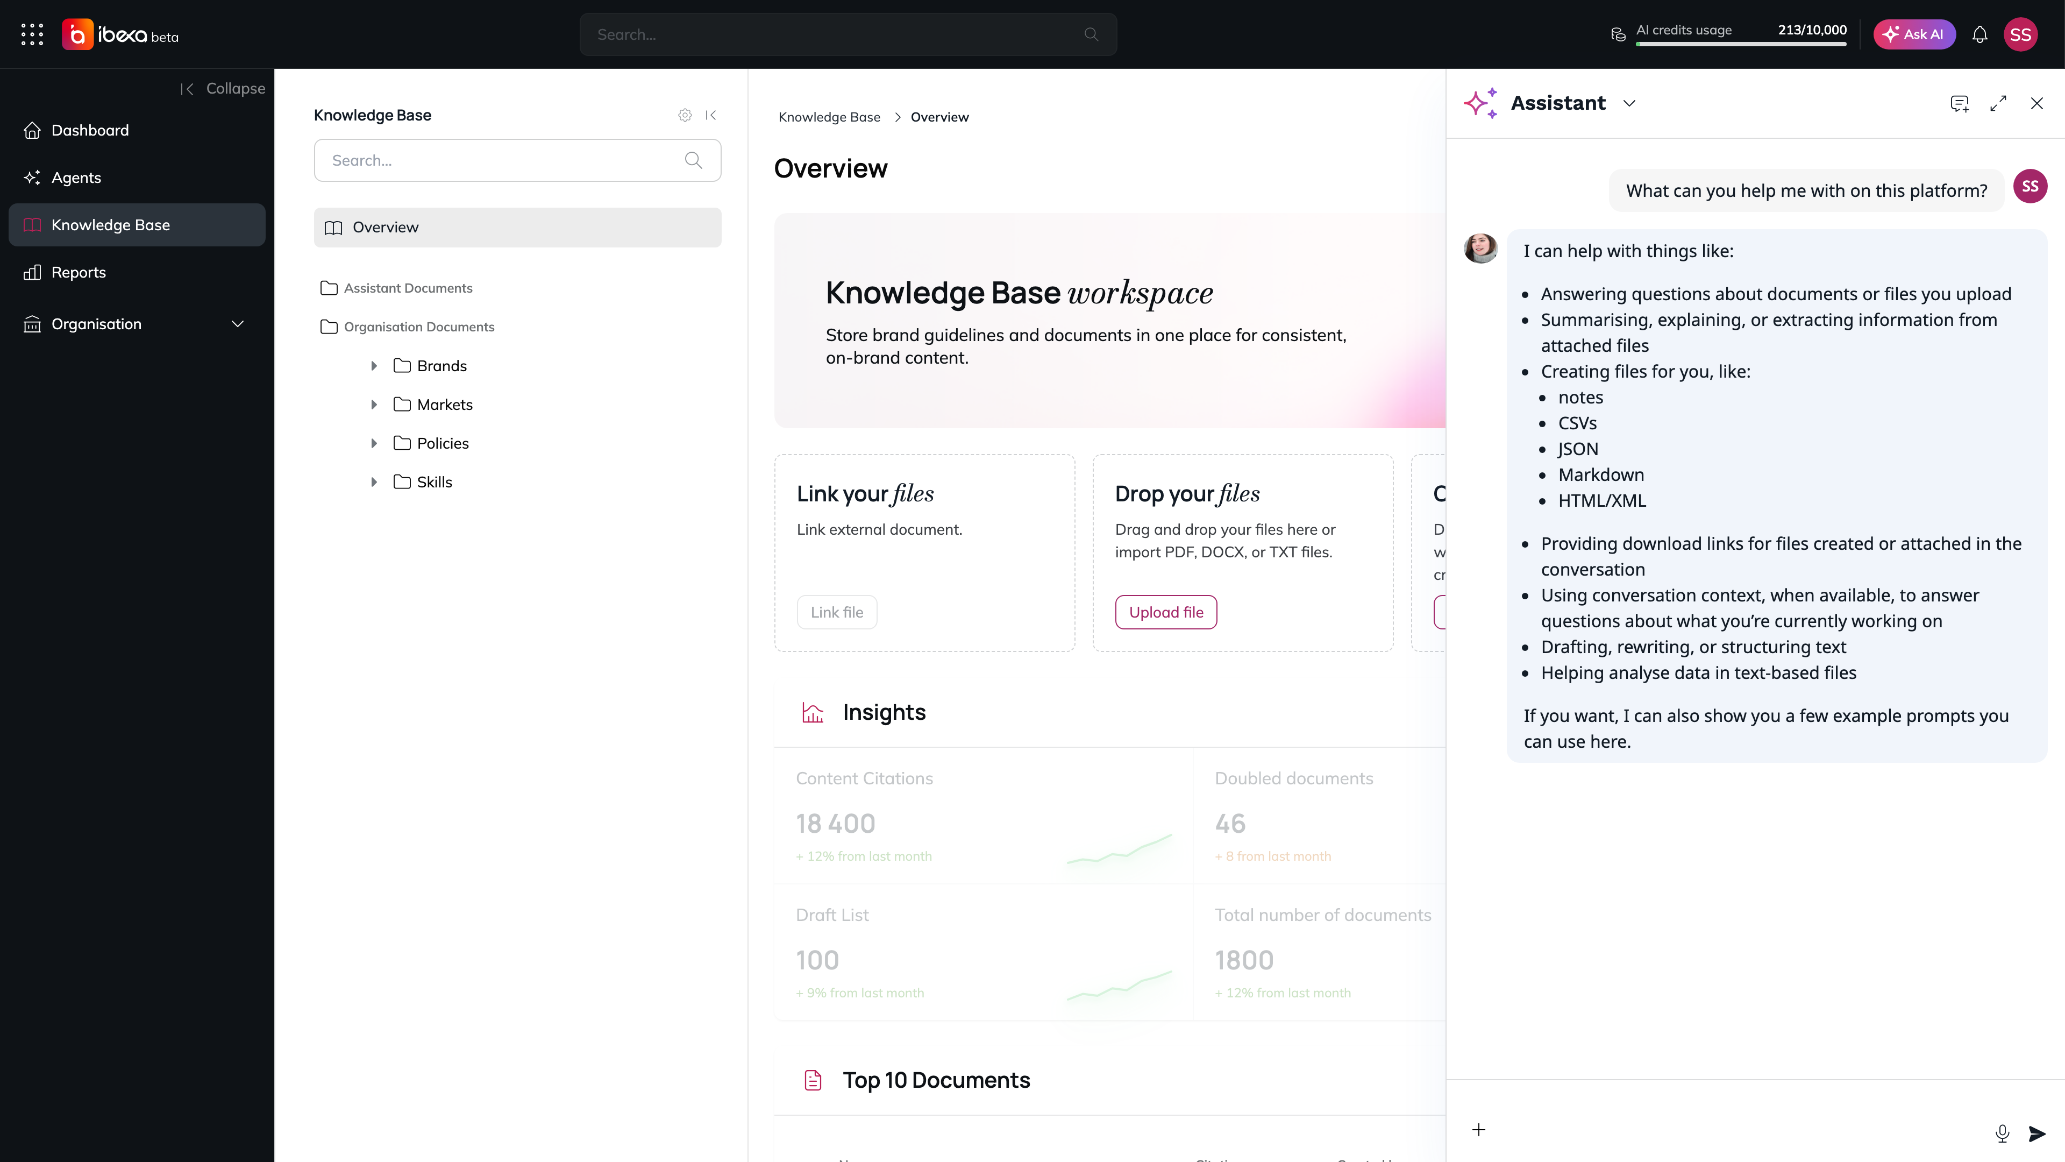
Task: Click the Upload file button
Action: pos(1165,612)
